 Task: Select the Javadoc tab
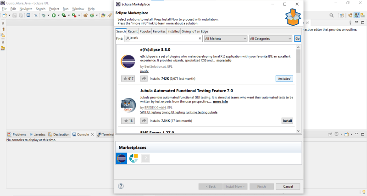coord(38,134)
